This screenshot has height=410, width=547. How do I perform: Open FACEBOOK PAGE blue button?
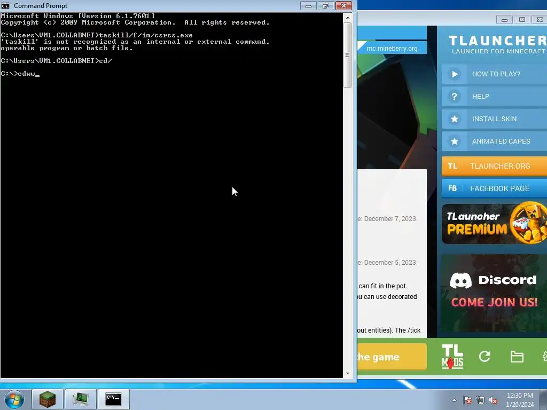click(x=494, y=188)
